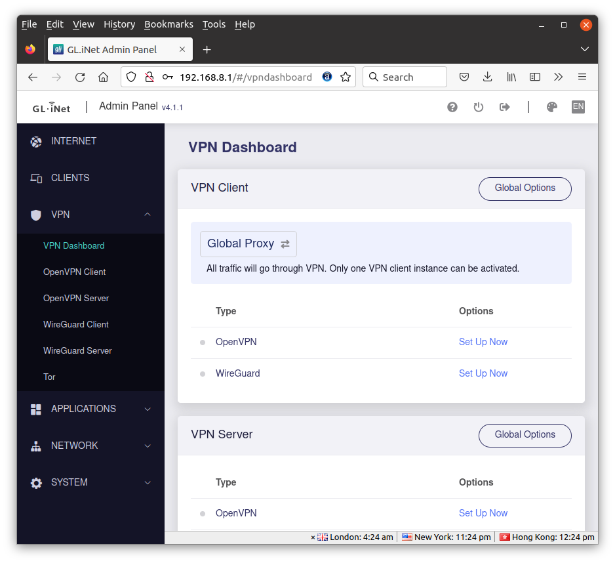Open the Tools menu
This screenshot has height=563, width=615.
click(x=214, y=24)
